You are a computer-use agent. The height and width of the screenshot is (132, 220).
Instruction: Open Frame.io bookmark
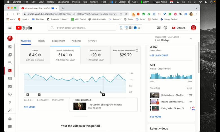click(x=115, y=19)
